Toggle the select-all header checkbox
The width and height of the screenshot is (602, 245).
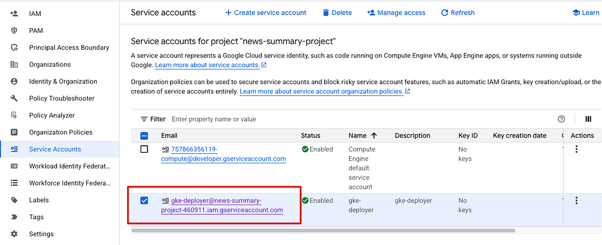coord(144,136)
